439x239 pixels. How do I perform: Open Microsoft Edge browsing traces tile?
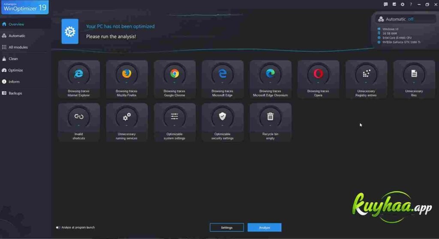pos(223,79)
